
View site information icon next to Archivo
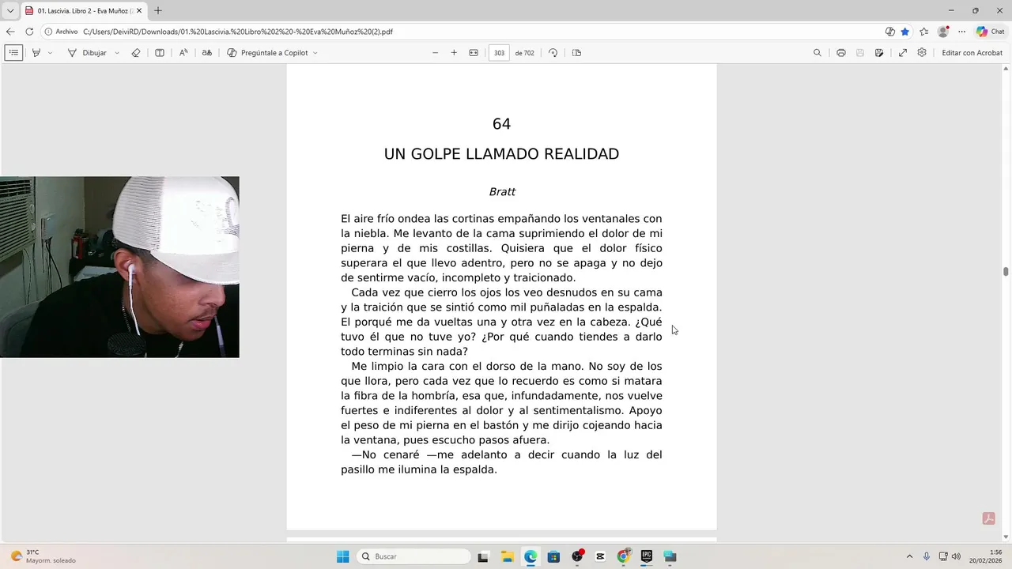click(x=48, y=32)
